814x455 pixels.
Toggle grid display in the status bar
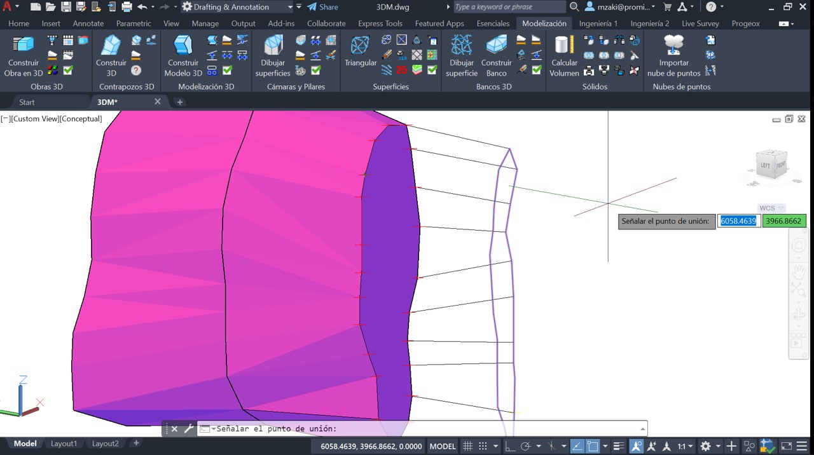click(467, 445)
